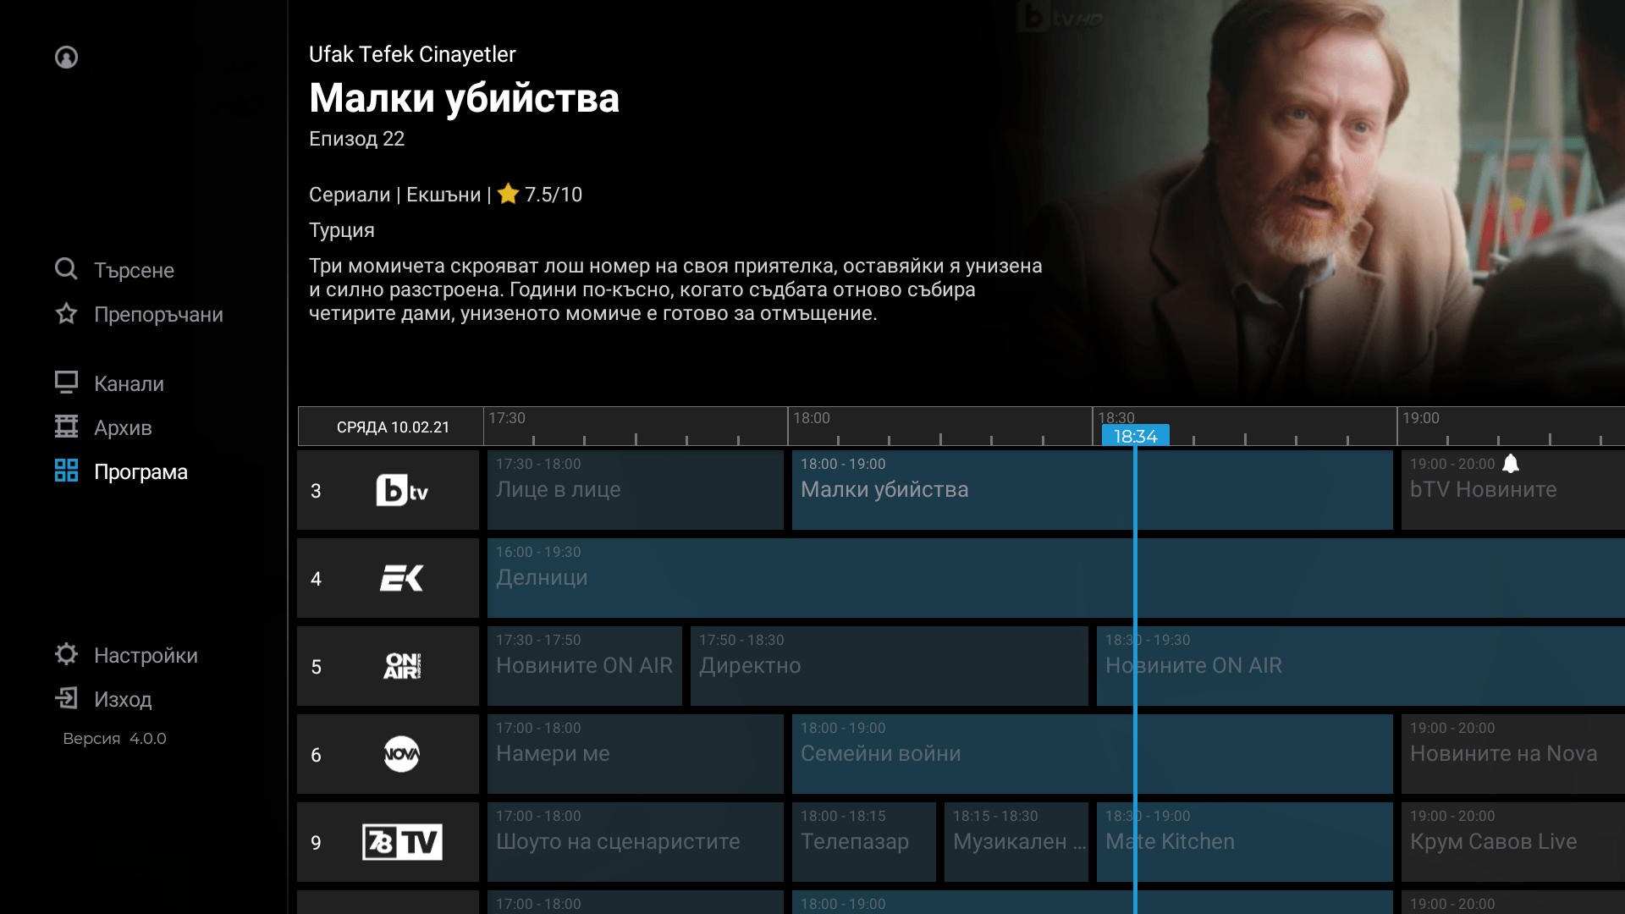Screen dimensions: 1625x914
Task: Click the Изход exit icon
Action: (x=66, y=698)
